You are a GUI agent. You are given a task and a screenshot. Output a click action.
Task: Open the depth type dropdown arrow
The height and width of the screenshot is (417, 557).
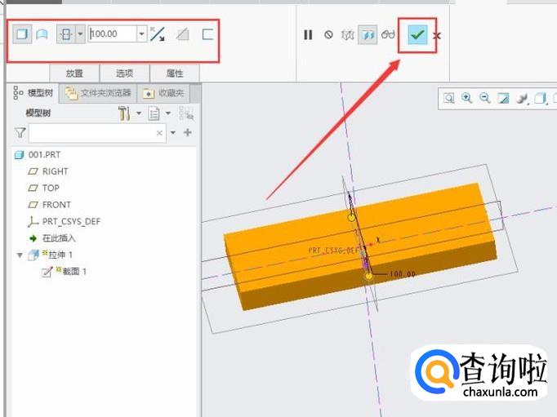80,34
